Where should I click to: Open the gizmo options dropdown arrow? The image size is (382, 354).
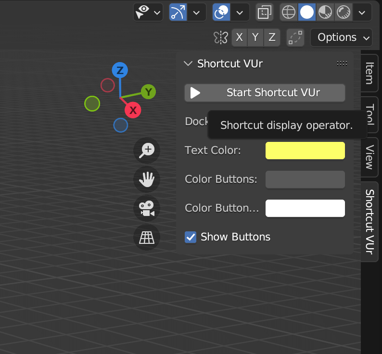(x=196, y=13)
